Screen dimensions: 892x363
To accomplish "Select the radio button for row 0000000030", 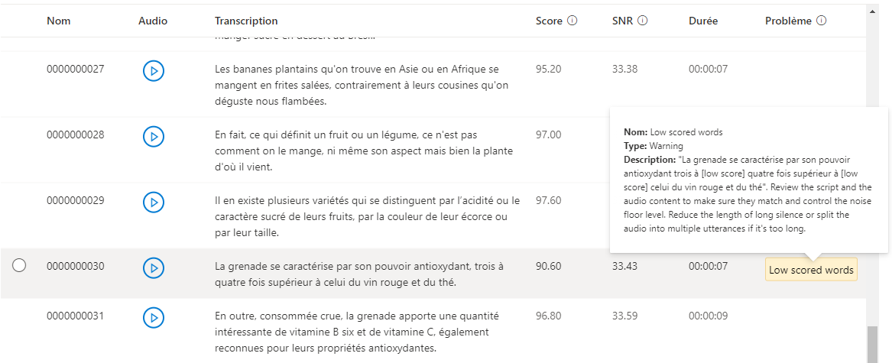I will 20,265.
